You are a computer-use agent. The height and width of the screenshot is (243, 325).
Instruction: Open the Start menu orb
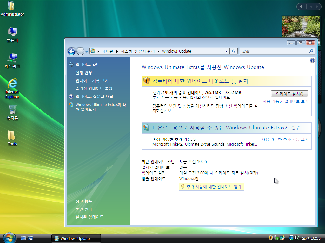tap(9, 238)
